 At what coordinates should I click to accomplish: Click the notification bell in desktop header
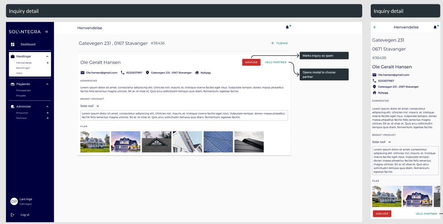tap(287, 27)
